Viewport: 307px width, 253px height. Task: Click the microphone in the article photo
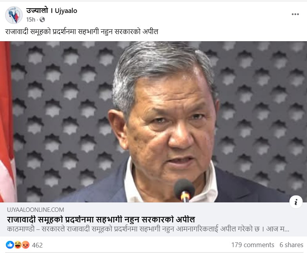click(x=184, y=190)
